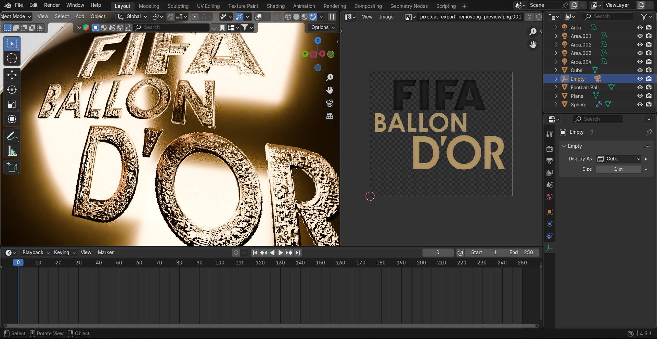Disable the Plane object in renders
Viewport: 657px width, 339px height.
(649, 96)
